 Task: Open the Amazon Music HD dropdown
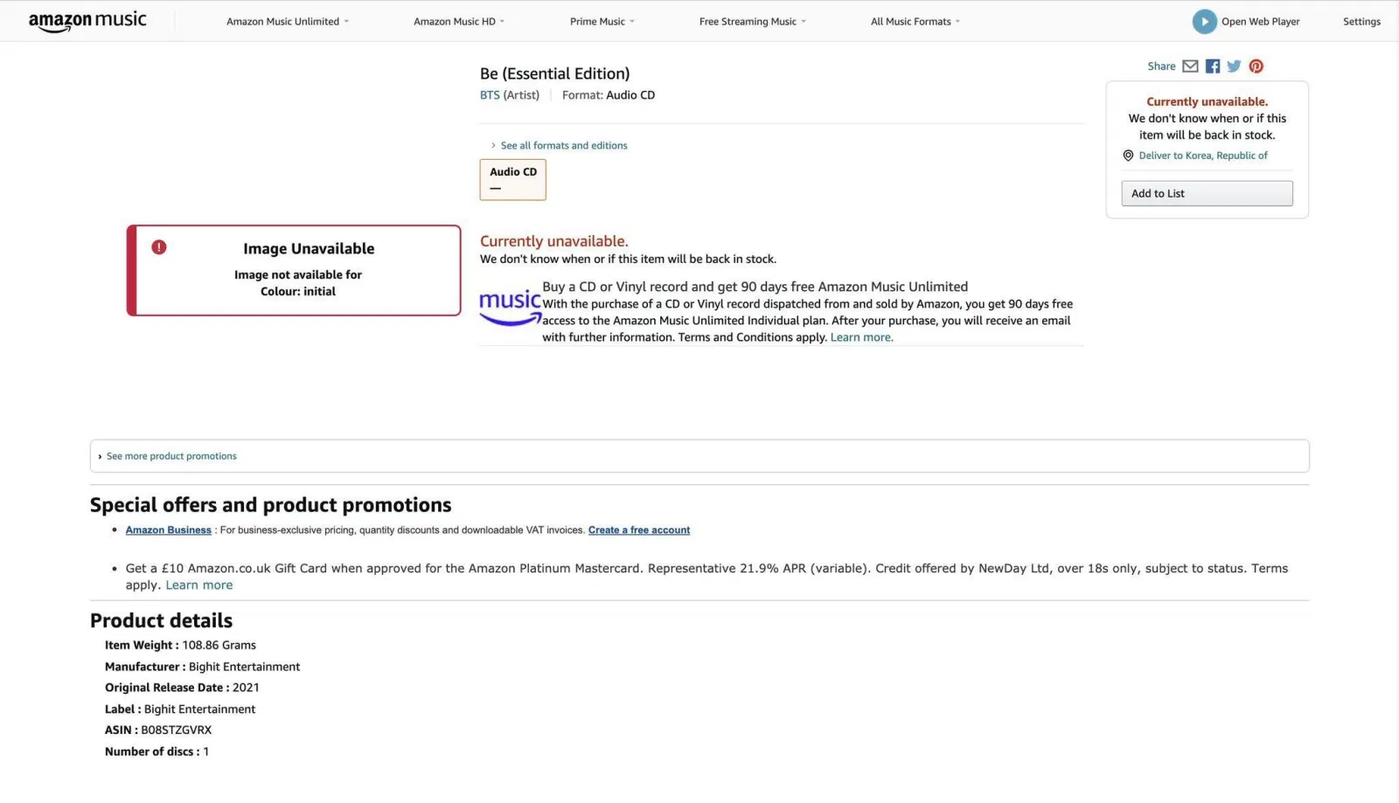(x=458, y=21)
